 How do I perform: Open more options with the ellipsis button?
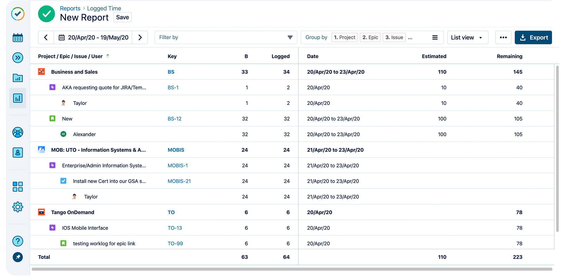(503, 37)
